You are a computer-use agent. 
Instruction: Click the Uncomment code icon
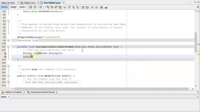106,7
